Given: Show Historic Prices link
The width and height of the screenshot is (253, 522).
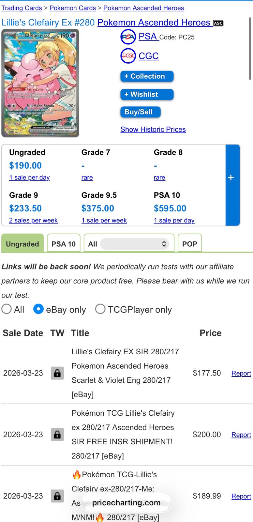Looking at the screenshot, I should tap(153, 130).
